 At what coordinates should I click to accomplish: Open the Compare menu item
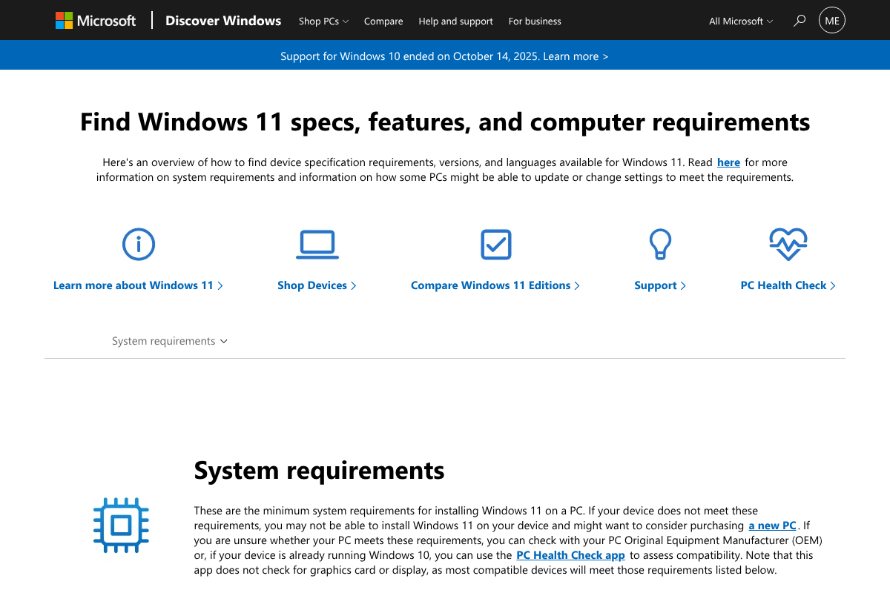point(383,21)
